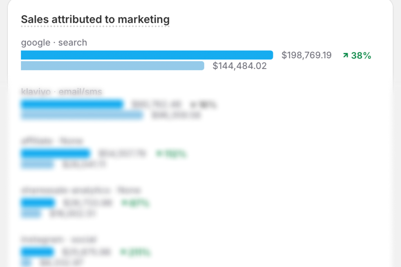Click the bright blue klaviyo sales bar
This screenshot has width=401, height=267.
click(72, 104)
